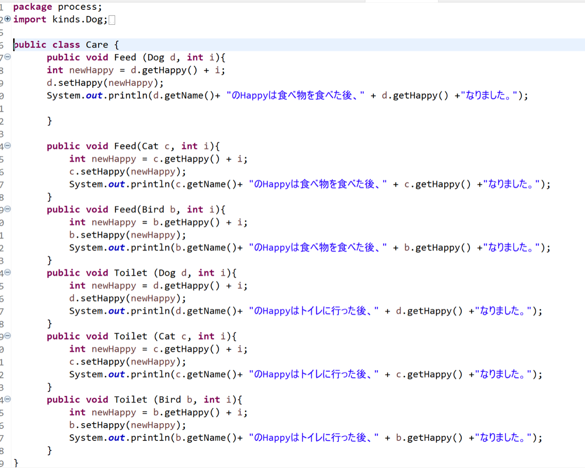This screenshot has width=585, height=468.
Task: Collapse the Toilet (Bird b, int i) method
Action: 7,399
